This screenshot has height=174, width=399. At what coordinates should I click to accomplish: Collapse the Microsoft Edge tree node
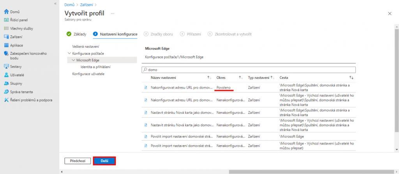pos(74,60)
